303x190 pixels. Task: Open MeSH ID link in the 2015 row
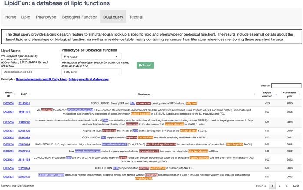point(9,103)
